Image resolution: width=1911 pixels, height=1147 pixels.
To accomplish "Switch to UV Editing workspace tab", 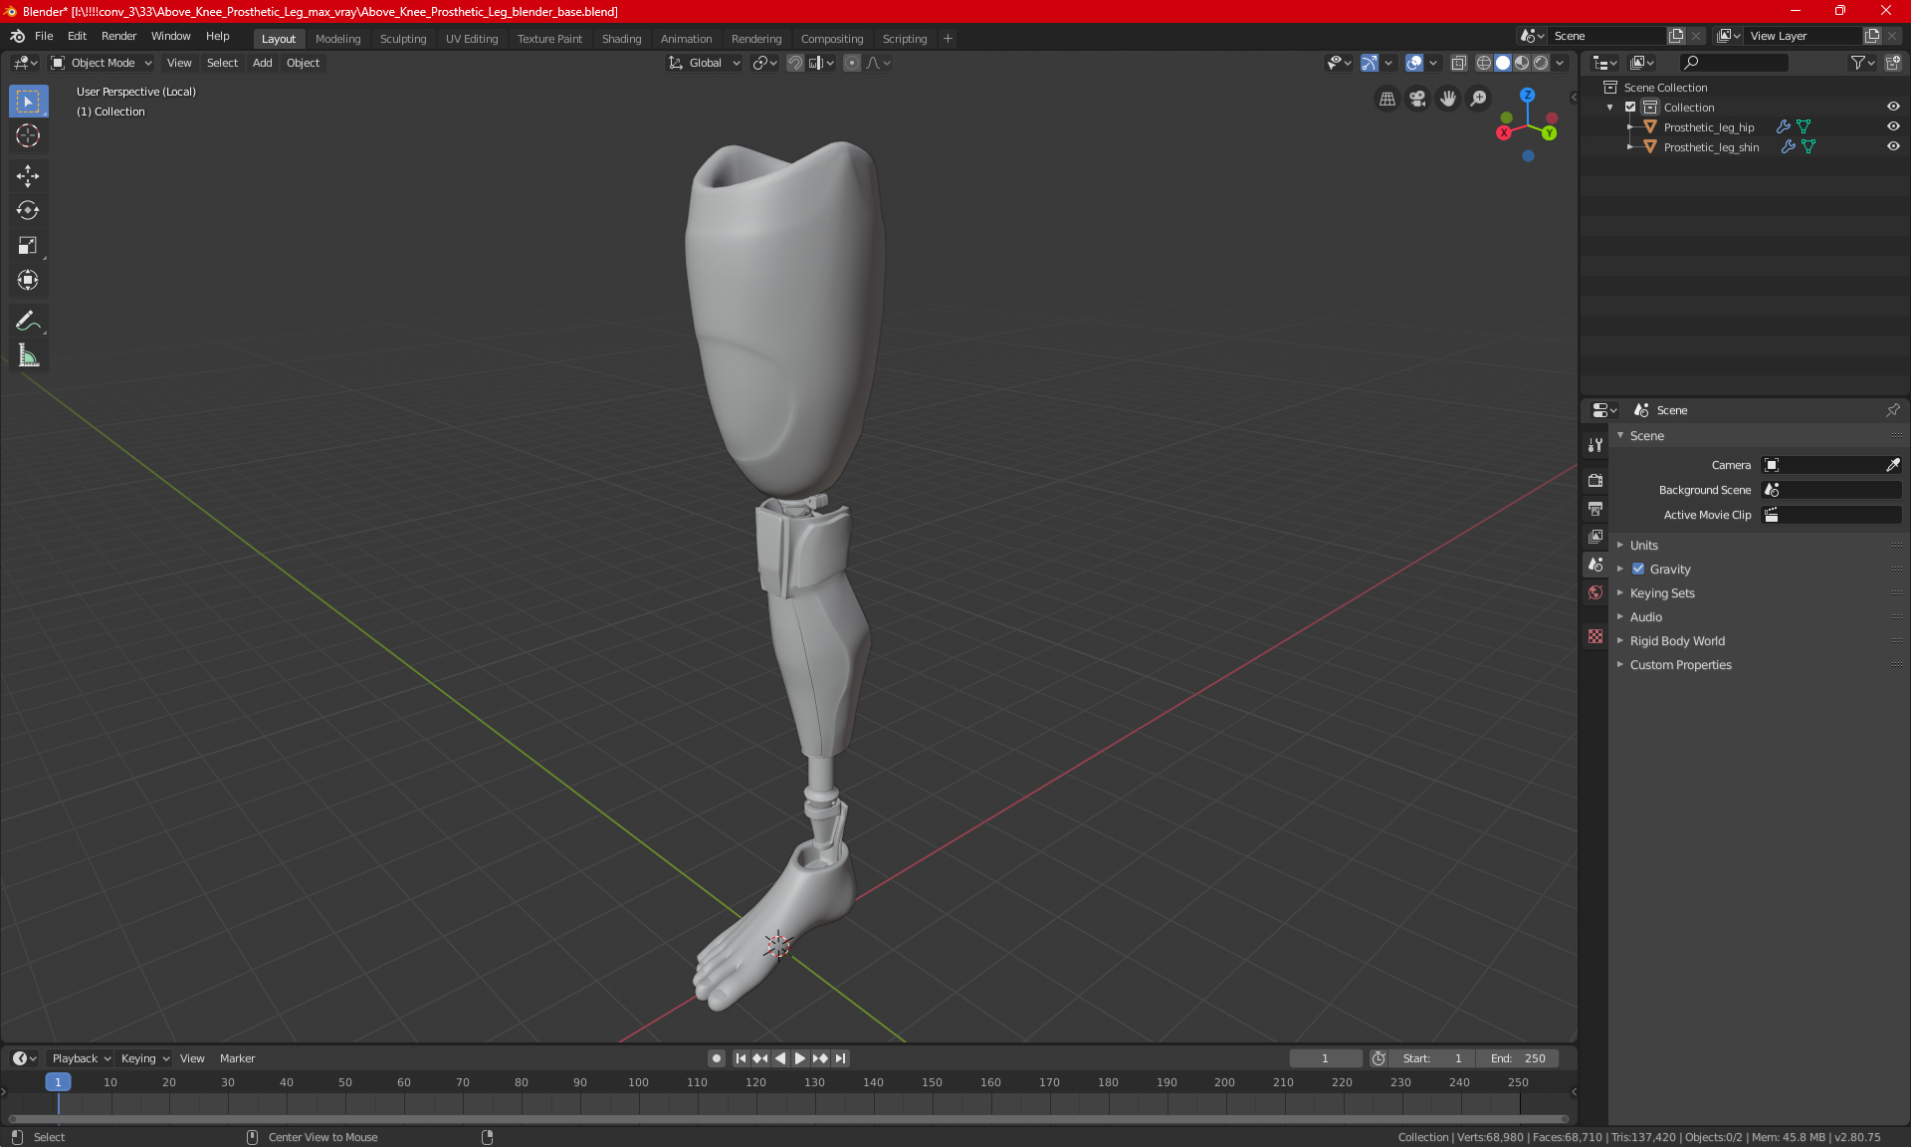I will [x=472, y=39].
